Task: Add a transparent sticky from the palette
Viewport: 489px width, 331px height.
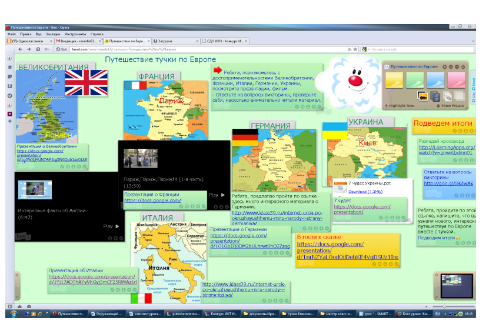Action: coord(459,96)
